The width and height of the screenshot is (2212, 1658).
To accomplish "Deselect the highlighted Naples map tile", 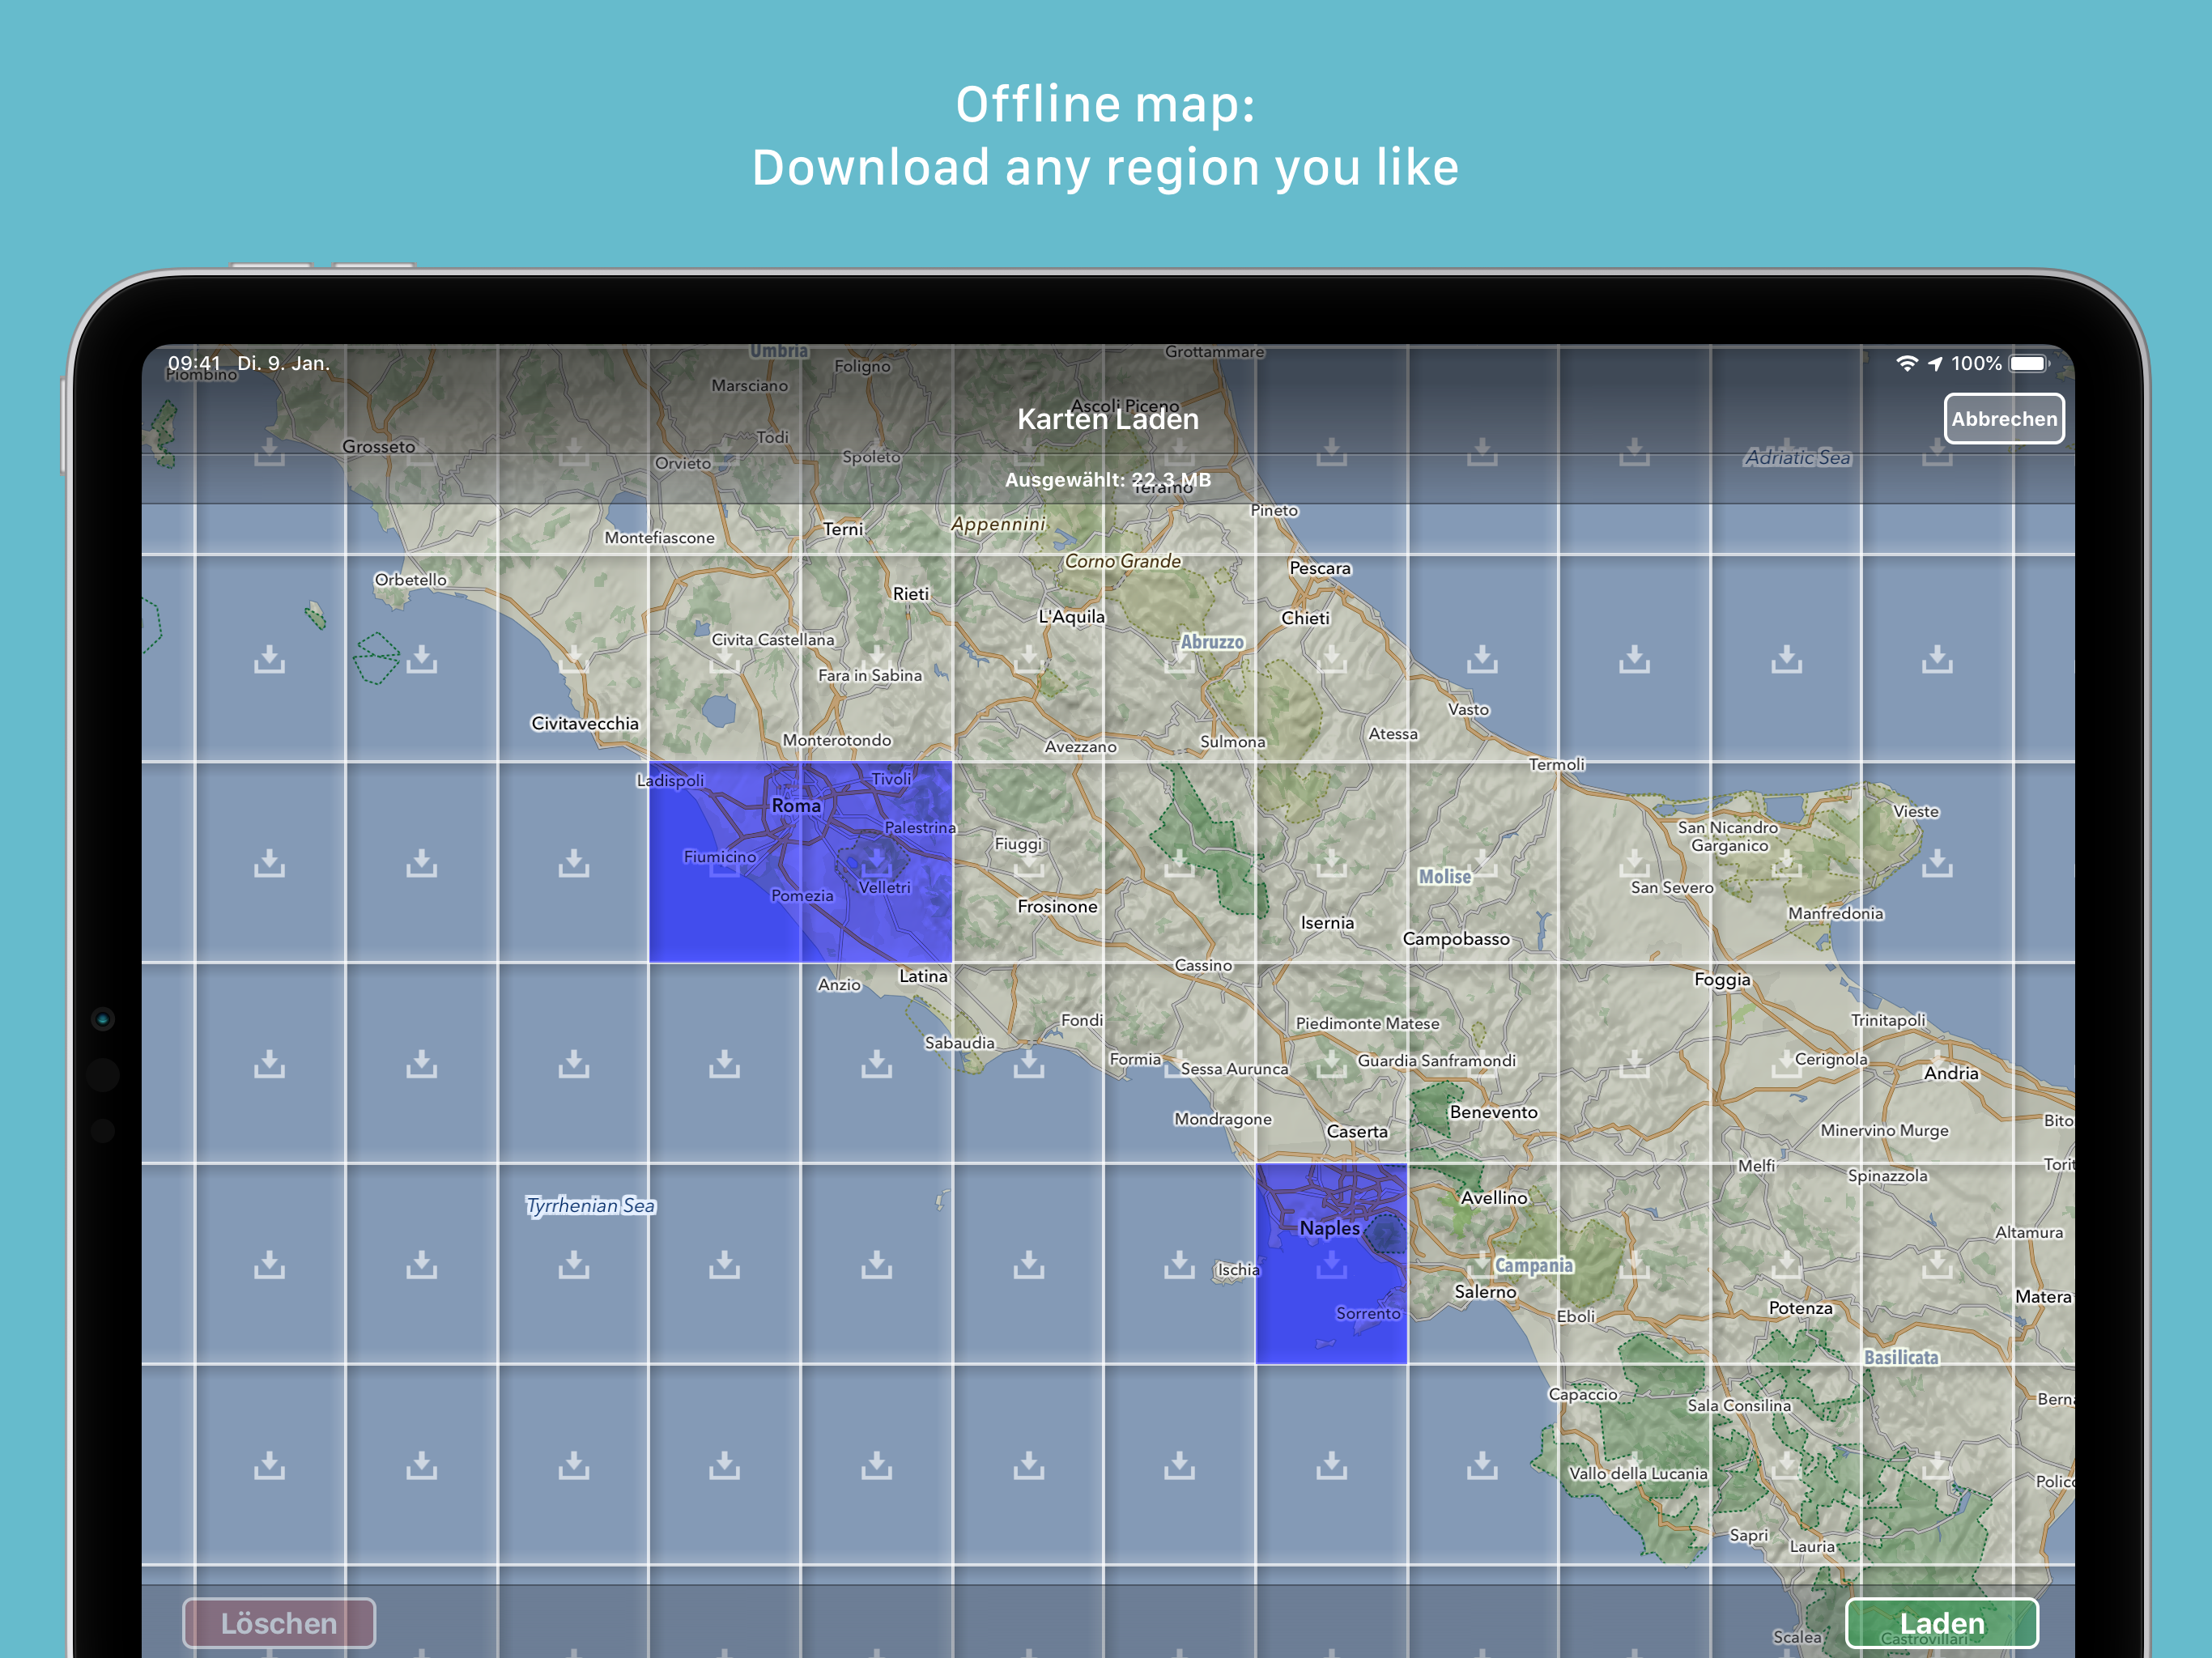I will pyautogui.click(x=1331, y=1264).
